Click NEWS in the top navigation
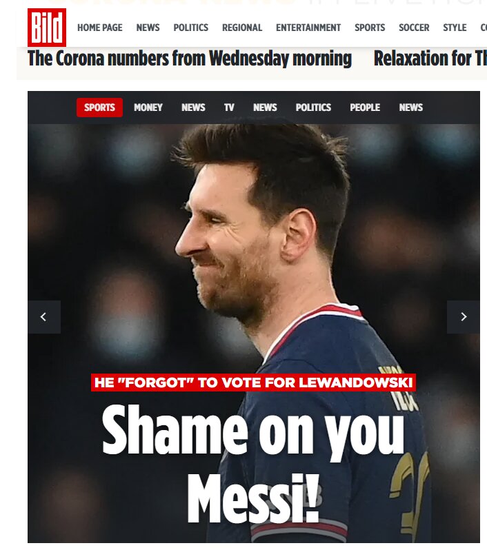The height and width of the screenshot is (550, 487). click(148, 28)
